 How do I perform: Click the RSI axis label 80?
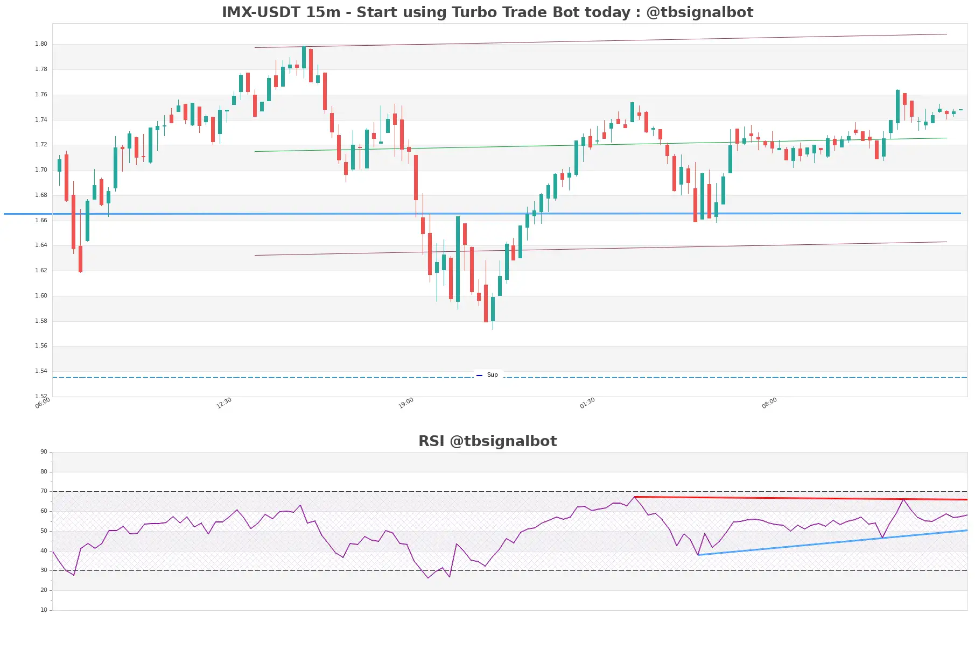click(x=44, y=472)
